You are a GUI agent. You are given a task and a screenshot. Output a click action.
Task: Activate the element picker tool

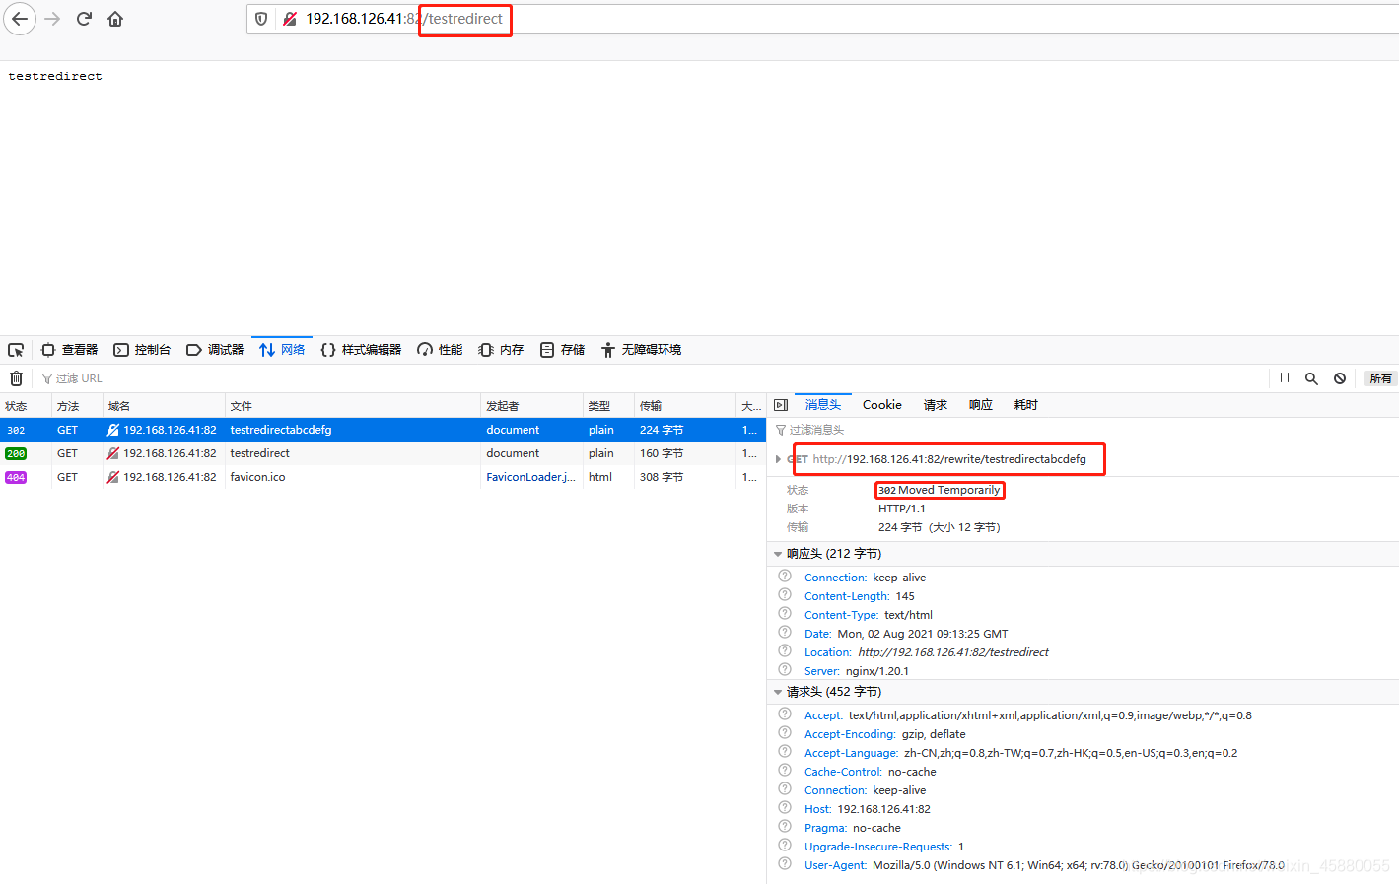point(16,350)
